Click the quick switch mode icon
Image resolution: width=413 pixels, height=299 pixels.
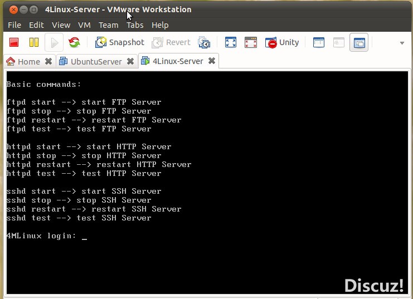tap(250, 42)
